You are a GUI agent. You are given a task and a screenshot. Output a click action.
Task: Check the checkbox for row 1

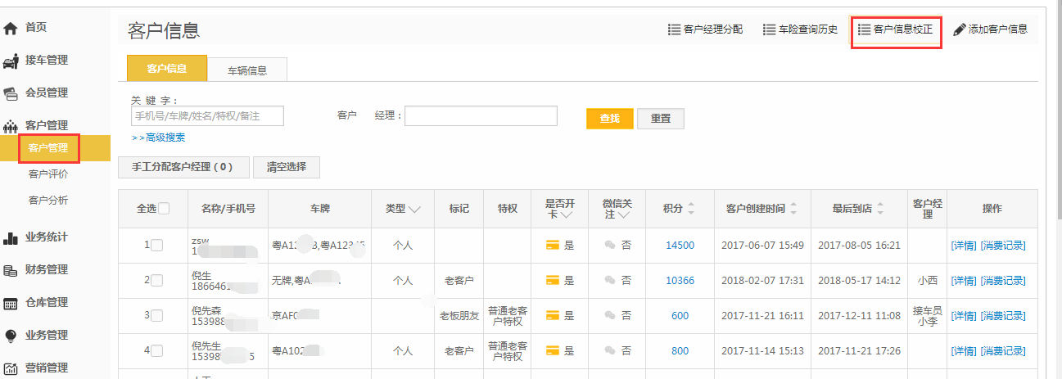pos(157,246)
